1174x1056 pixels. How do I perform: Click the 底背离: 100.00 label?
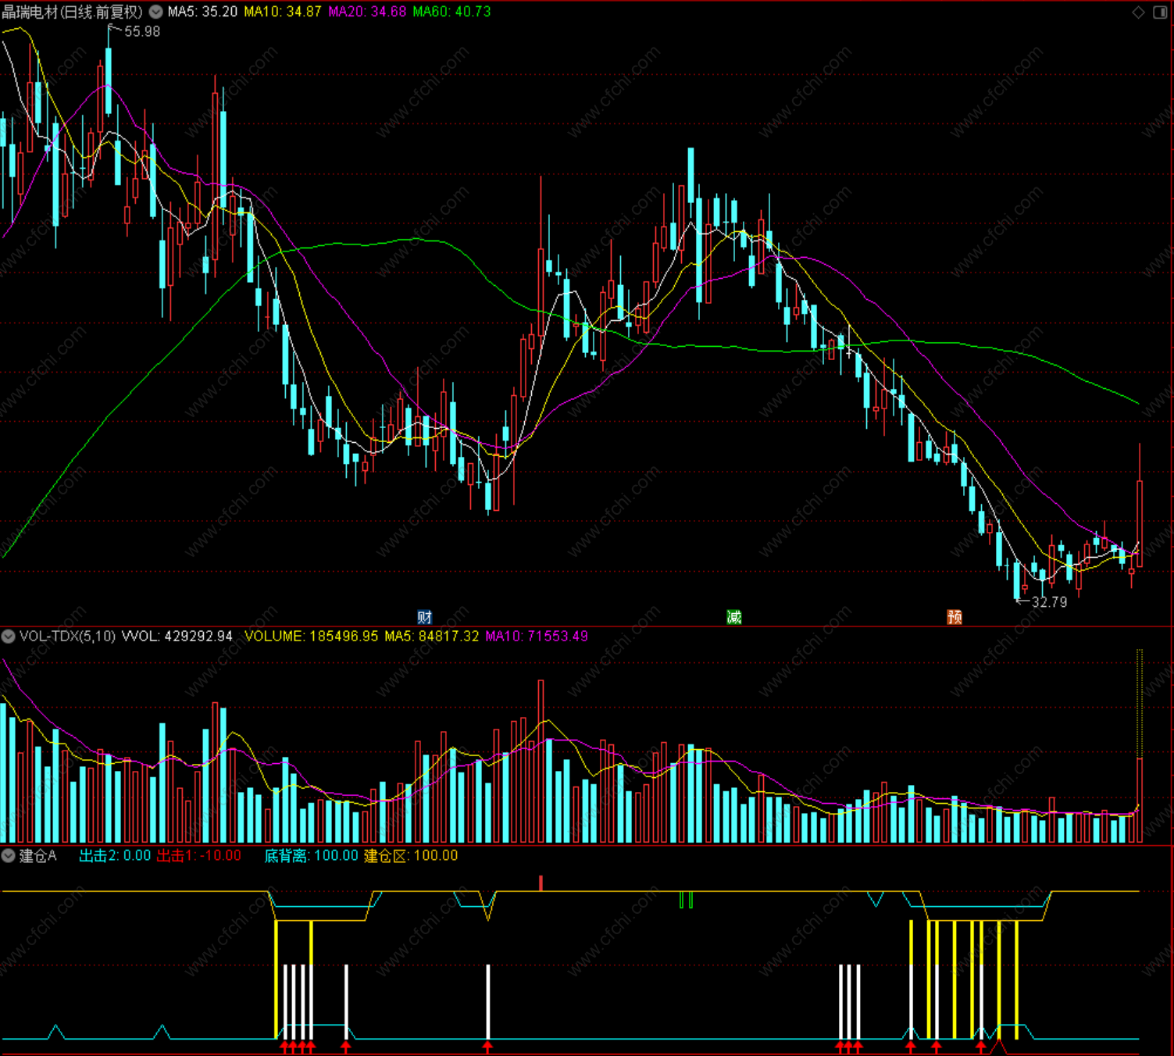coord(312,856)
